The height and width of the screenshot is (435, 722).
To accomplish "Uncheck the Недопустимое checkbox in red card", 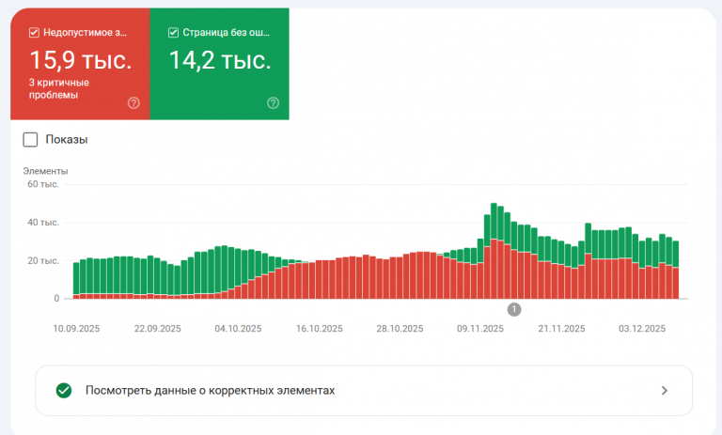I will point(34,33).
